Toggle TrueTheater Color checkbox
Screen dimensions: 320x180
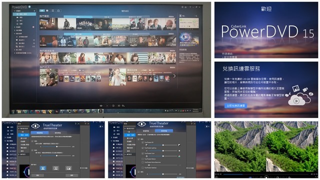pyautogui.click(x=142, y=153)
